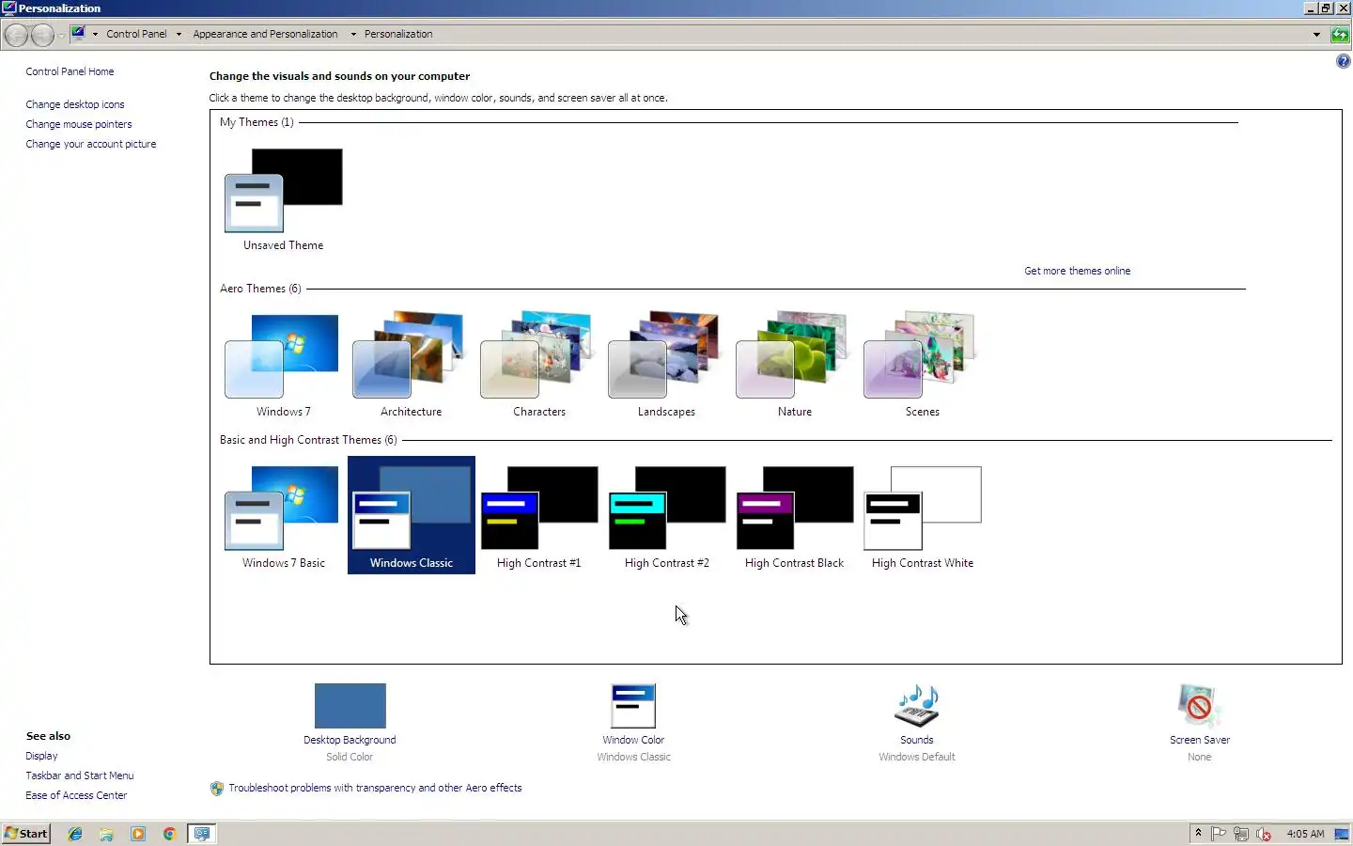
Task: Open Sounds settings
Action: click(x=917, y=722)
